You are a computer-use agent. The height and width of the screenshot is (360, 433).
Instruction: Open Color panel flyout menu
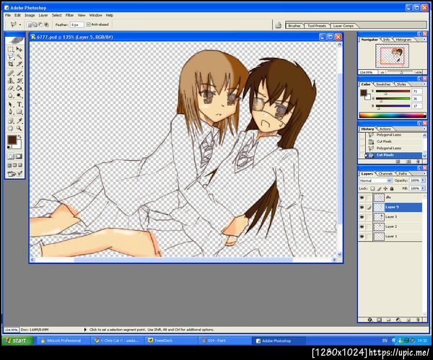424,84
